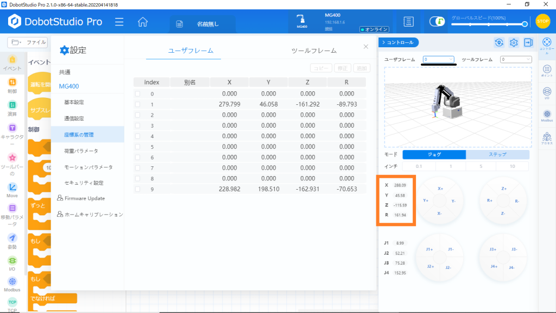
Task: Open the ツールフレーム dropdown in control panel
Action: 516,59
